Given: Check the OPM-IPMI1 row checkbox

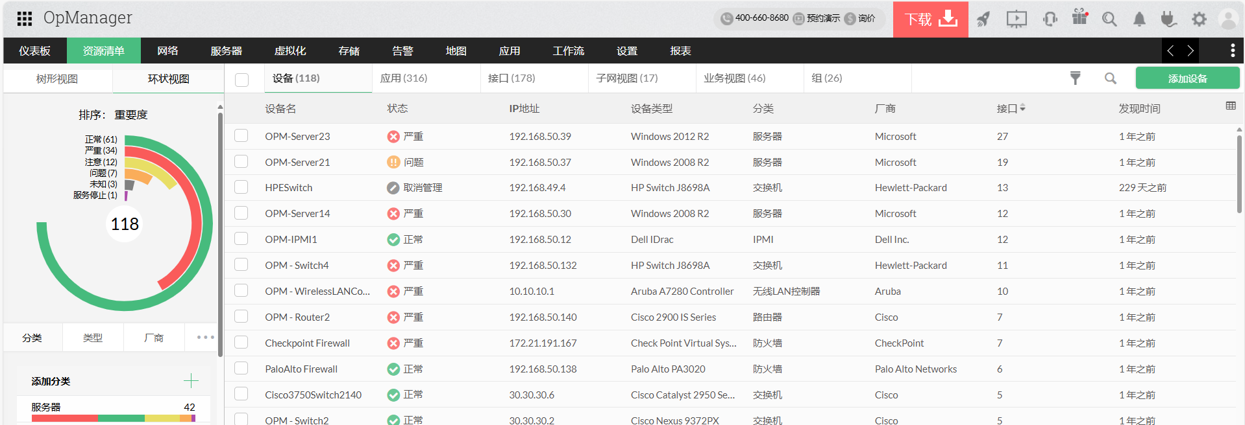Looking at the screenshot, I should (x=241, y=238).
